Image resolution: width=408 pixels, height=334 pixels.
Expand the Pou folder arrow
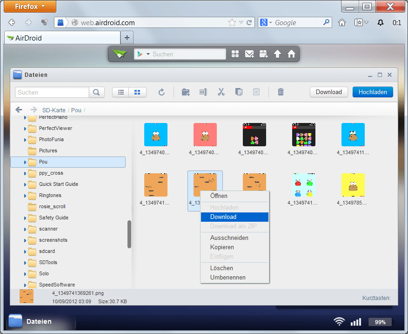25,162
